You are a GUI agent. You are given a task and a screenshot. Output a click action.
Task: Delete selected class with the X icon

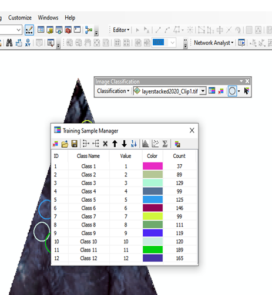pos(105,144)
